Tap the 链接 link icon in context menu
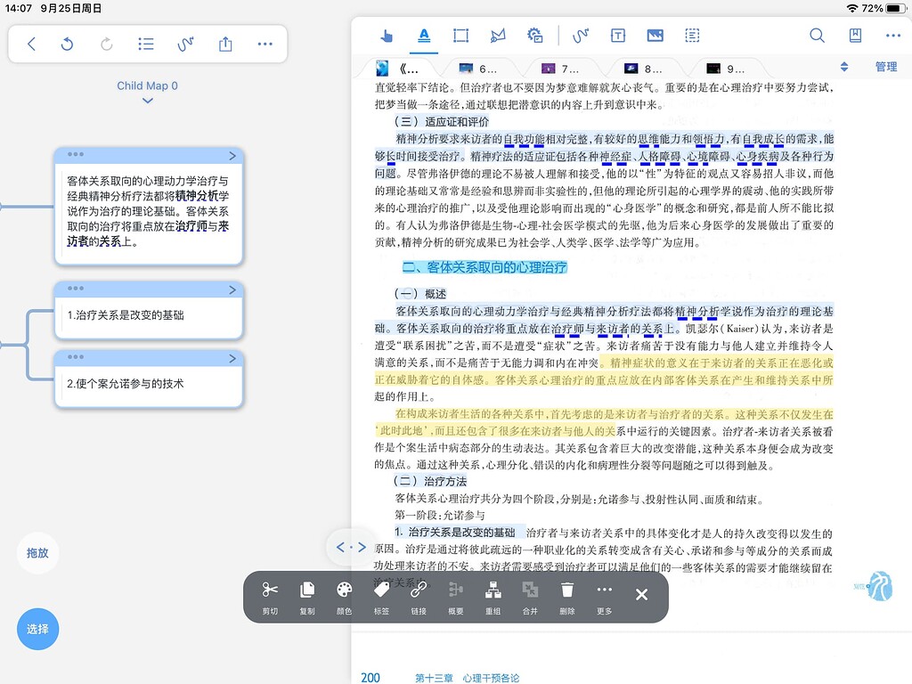The image size is (912, 684). point(419,594)
